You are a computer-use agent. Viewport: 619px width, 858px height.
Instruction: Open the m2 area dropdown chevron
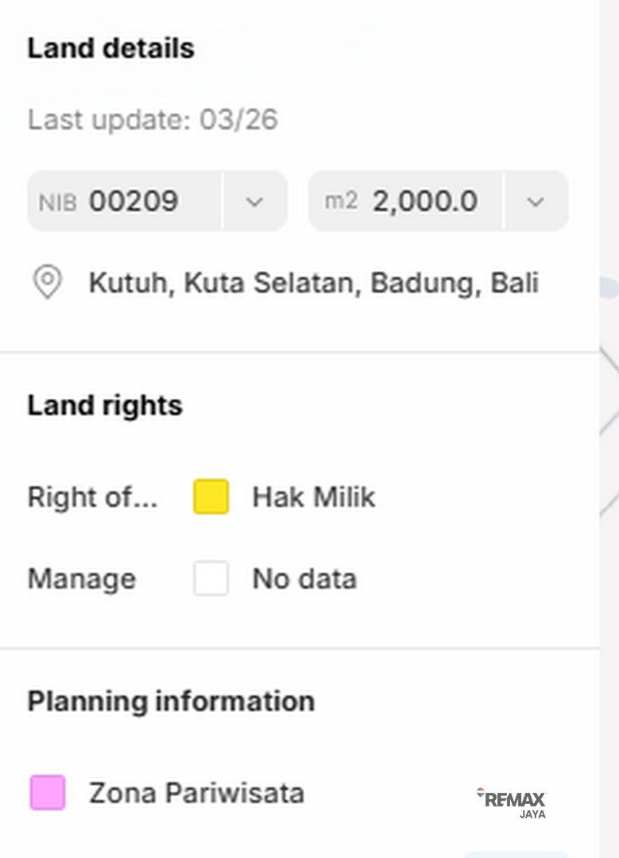(x=536, y=202)
